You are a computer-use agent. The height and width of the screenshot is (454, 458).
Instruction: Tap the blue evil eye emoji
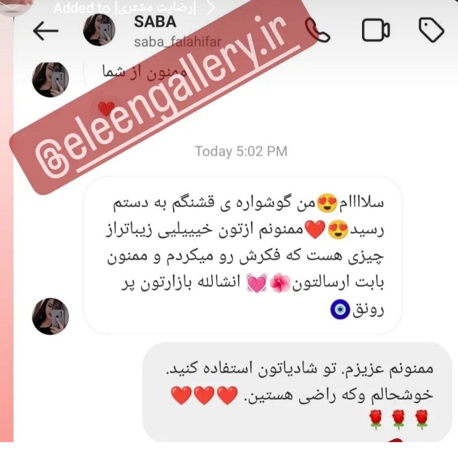pyautogui.click(x=340, y=309)
